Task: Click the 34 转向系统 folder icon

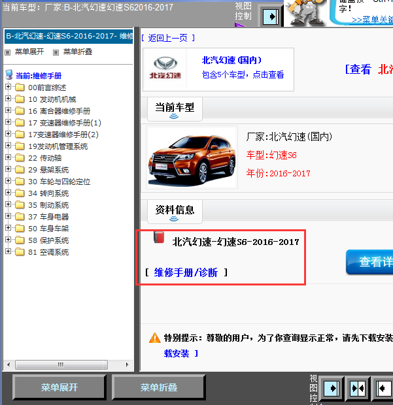Action: pos(20,193)
